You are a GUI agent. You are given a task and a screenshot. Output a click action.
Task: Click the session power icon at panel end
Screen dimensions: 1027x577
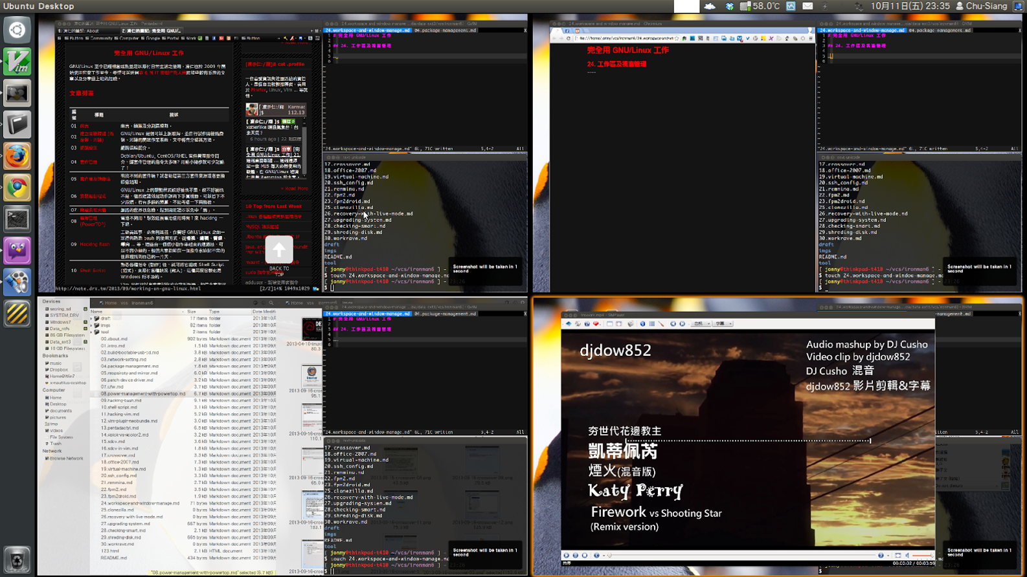[x=1018, y=6]
